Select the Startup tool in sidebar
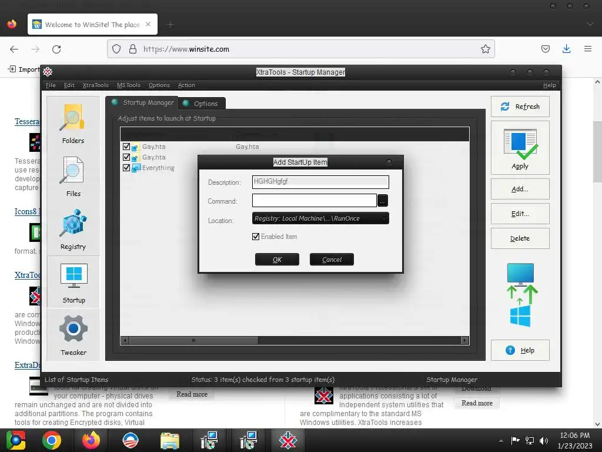 pos(73,283)
